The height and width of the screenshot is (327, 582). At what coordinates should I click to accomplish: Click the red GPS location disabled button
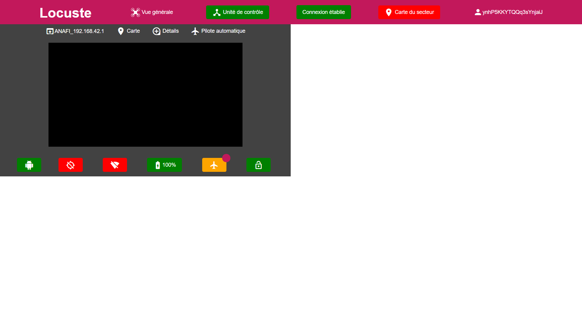click(71, 165)
